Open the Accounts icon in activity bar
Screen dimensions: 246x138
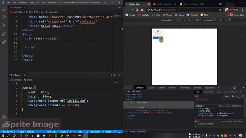4,117
